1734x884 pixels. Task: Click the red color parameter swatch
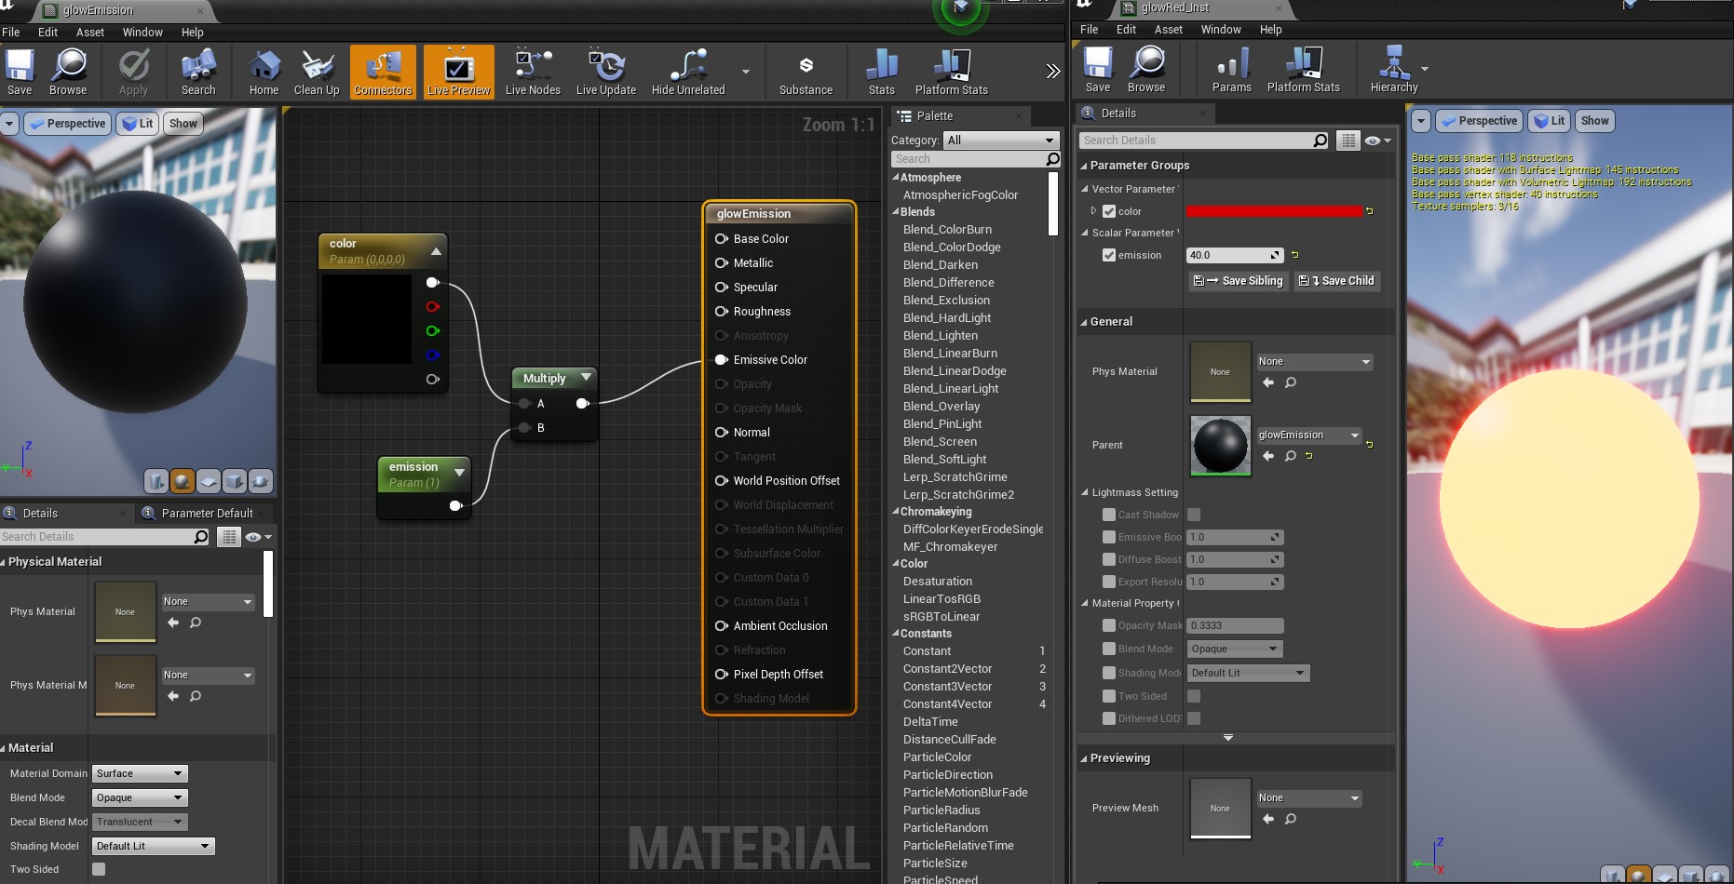pos(1273,211)
